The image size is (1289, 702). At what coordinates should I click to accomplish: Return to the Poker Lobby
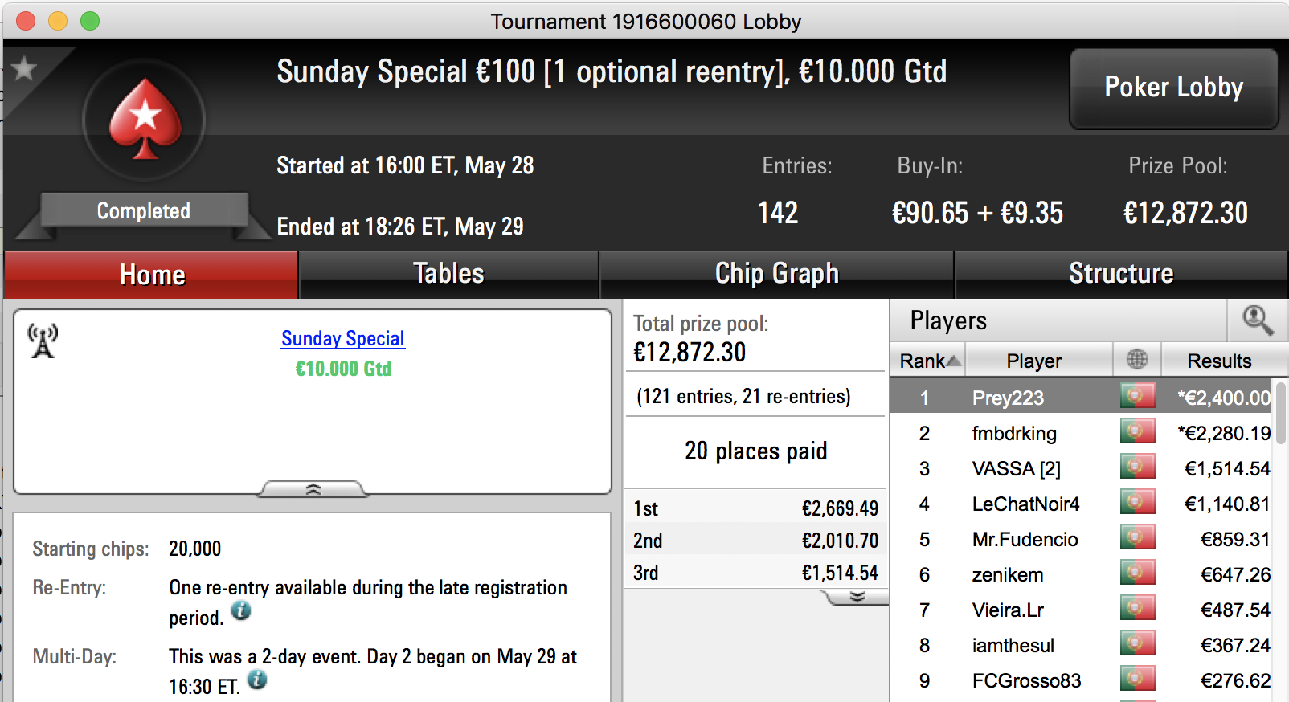point(1173,88)
